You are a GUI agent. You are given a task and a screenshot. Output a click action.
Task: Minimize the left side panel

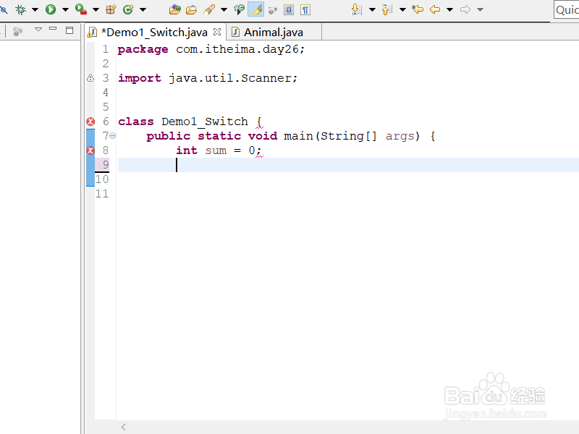[x=53, y=28]
